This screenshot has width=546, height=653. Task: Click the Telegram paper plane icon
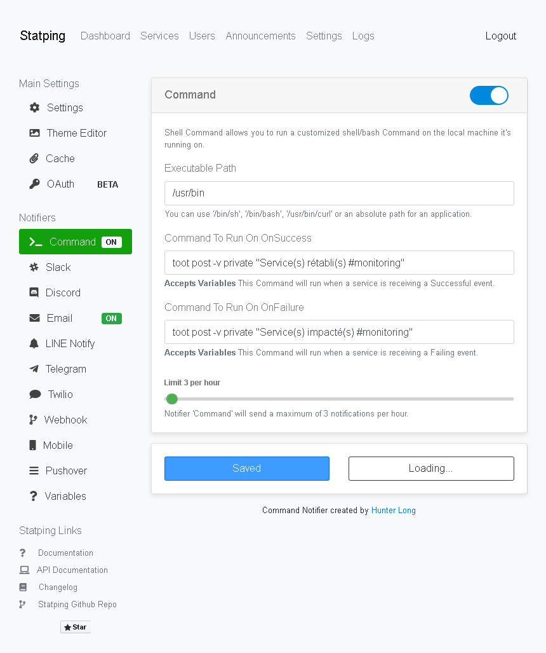coord(34,369)
